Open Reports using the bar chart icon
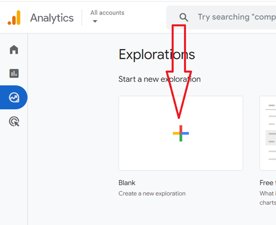 coord(14,73)
